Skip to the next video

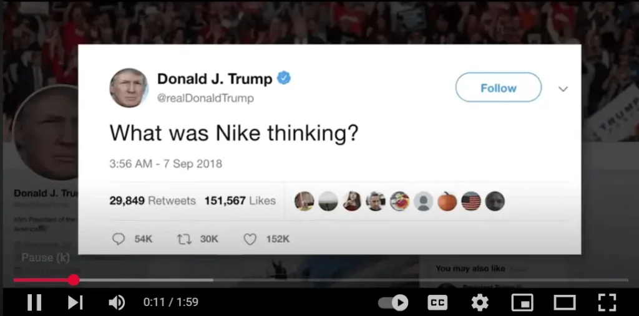tap(75, 302)
